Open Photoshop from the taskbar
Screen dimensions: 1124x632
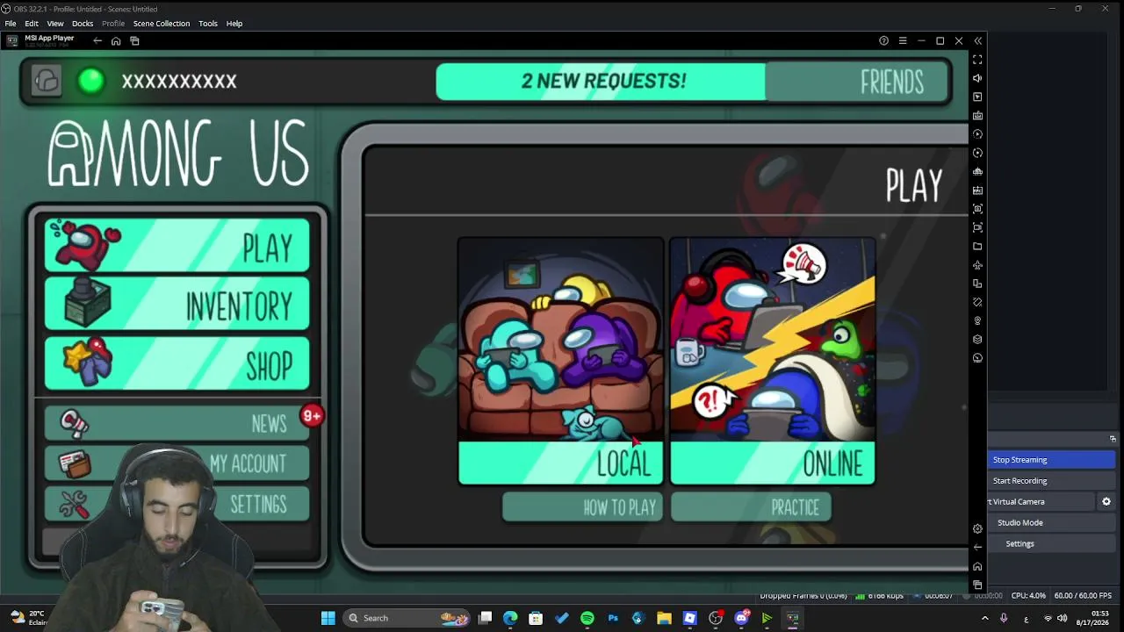click(x=613, y=618)
